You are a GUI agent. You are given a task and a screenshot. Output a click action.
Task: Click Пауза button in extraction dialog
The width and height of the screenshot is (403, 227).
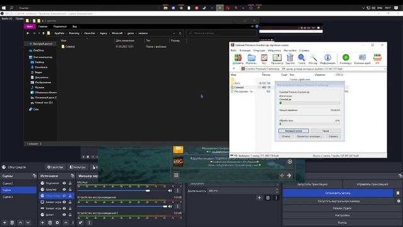326,131
